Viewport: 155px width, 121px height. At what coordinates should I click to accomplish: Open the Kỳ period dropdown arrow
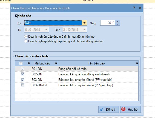pyautogui.click(x=84, y=23)
